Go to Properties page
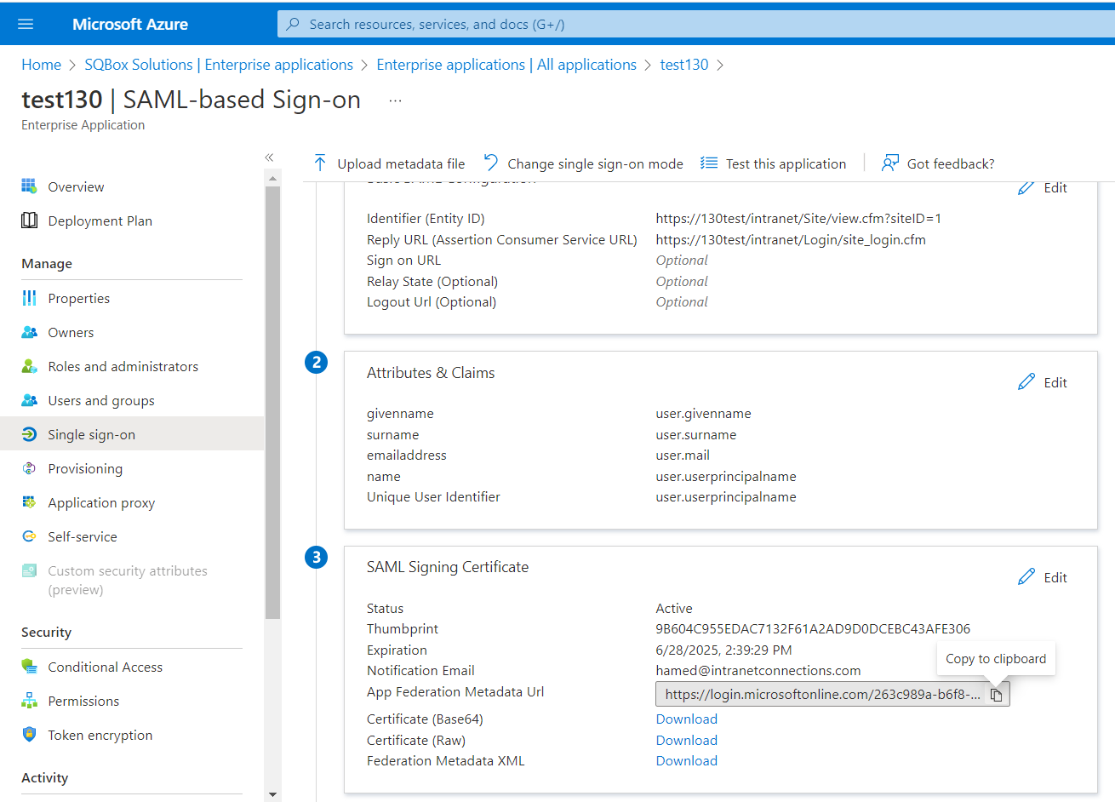Screen dimensions: 1115x802 (x=78, y=298)
